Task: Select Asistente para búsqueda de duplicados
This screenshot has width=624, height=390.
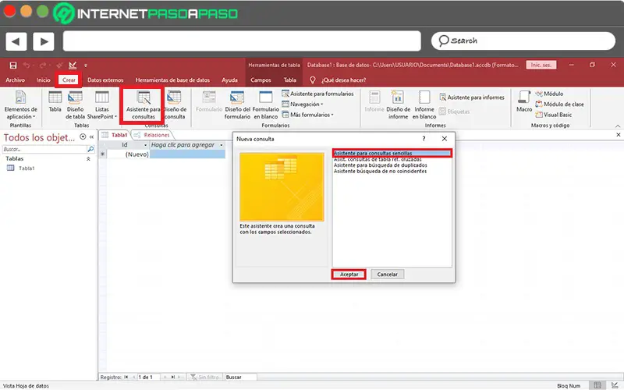Action: pos(380,165)
